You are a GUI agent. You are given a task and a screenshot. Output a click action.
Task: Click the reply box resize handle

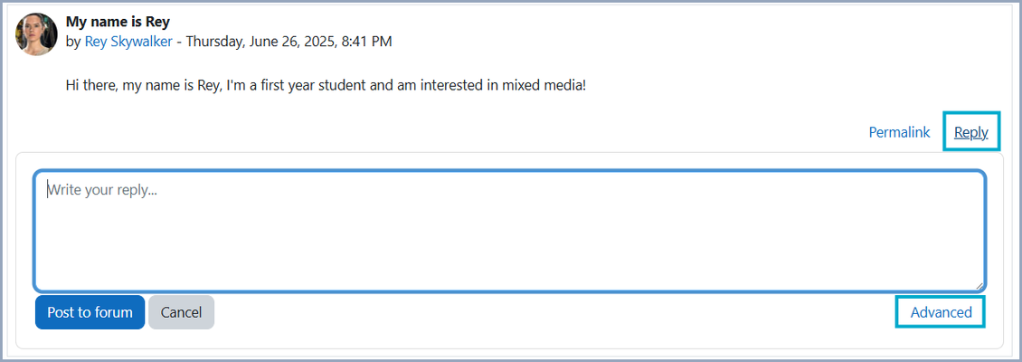(x=979, y=284)
